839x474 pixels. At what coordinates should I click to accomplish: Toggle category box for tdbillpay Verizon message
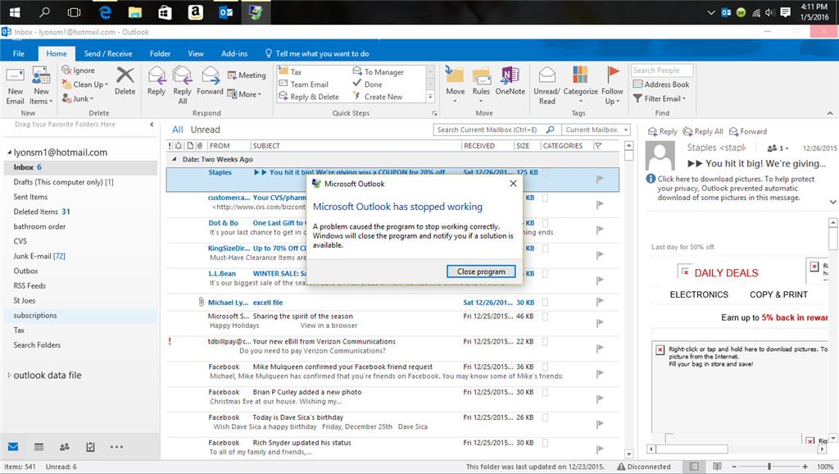point(545,341)
